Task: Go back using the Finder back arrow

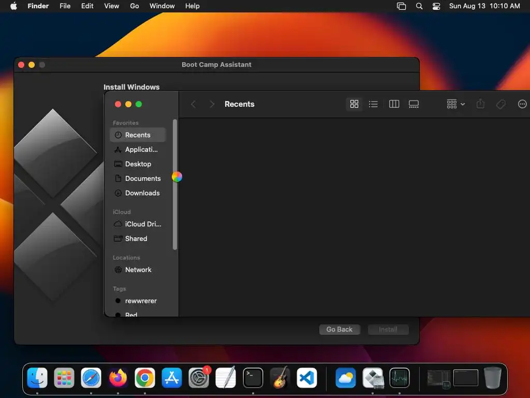Action: 194,104
